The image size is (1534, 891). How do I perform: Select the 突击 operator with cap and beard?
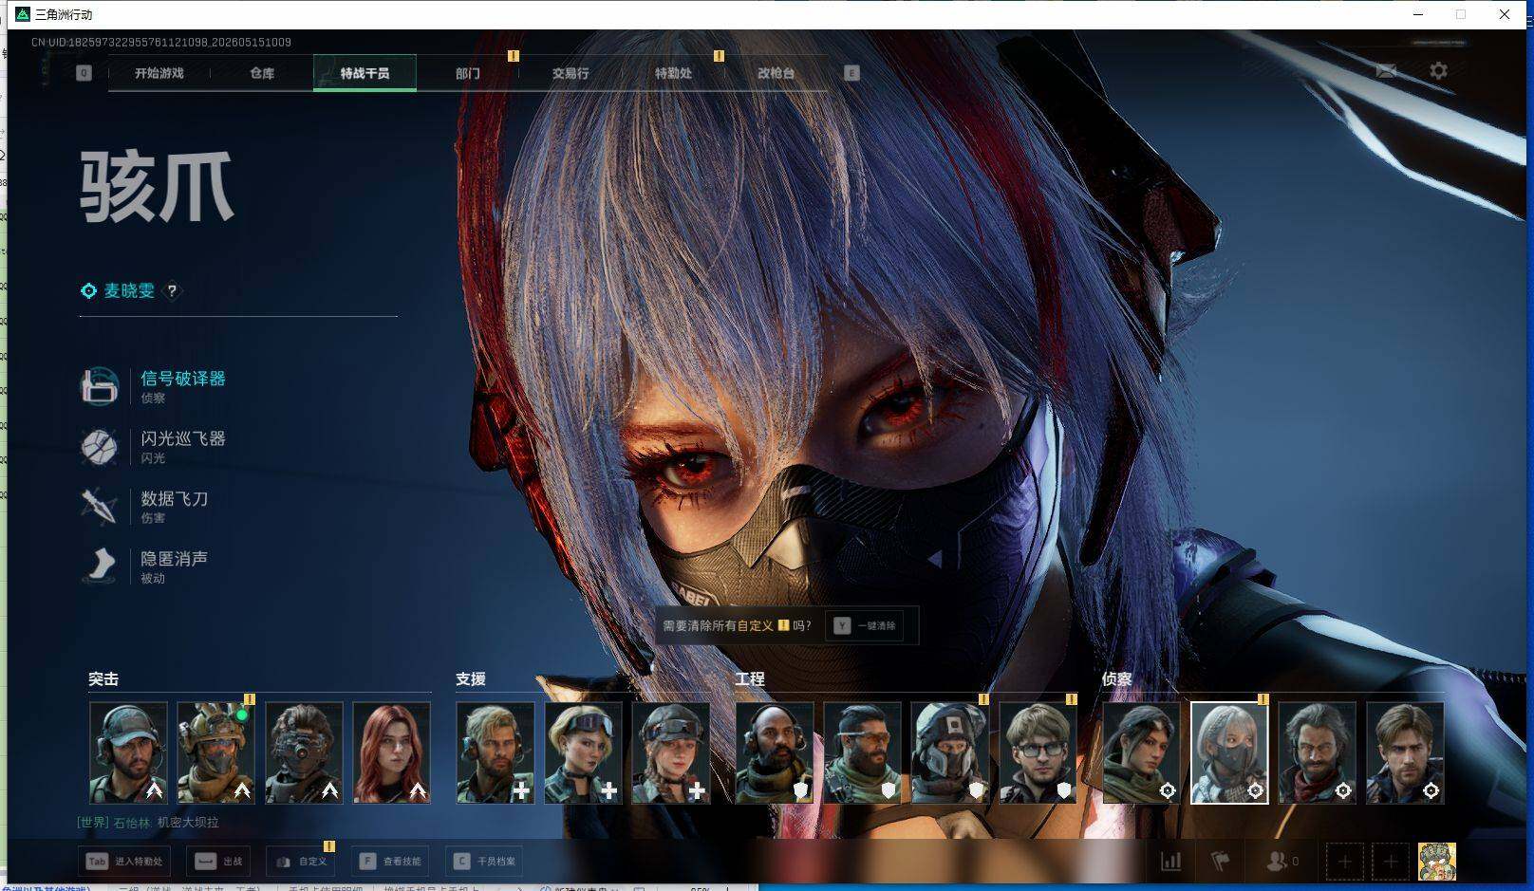coord(128,752)
